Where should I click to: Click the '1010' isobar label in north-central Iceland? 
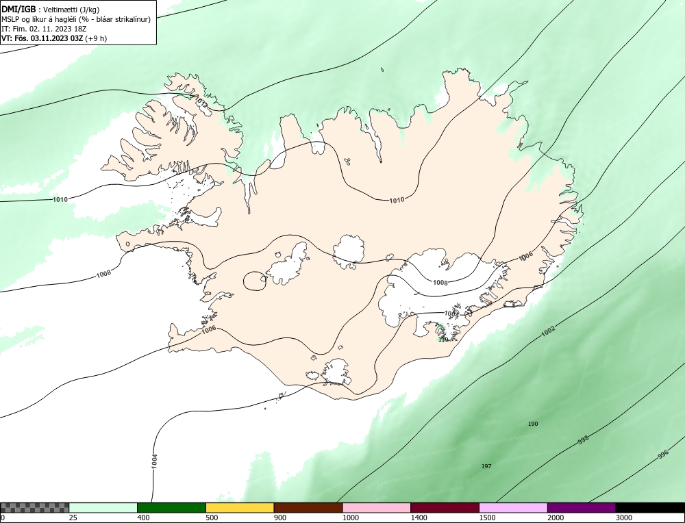tap(397, 201)
